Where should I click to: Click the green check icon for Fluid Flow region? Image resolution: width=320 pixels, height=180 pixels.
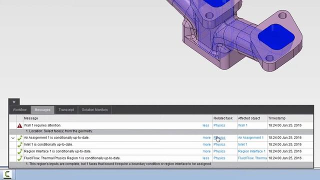pyautogui.click(x=19, y=158)
